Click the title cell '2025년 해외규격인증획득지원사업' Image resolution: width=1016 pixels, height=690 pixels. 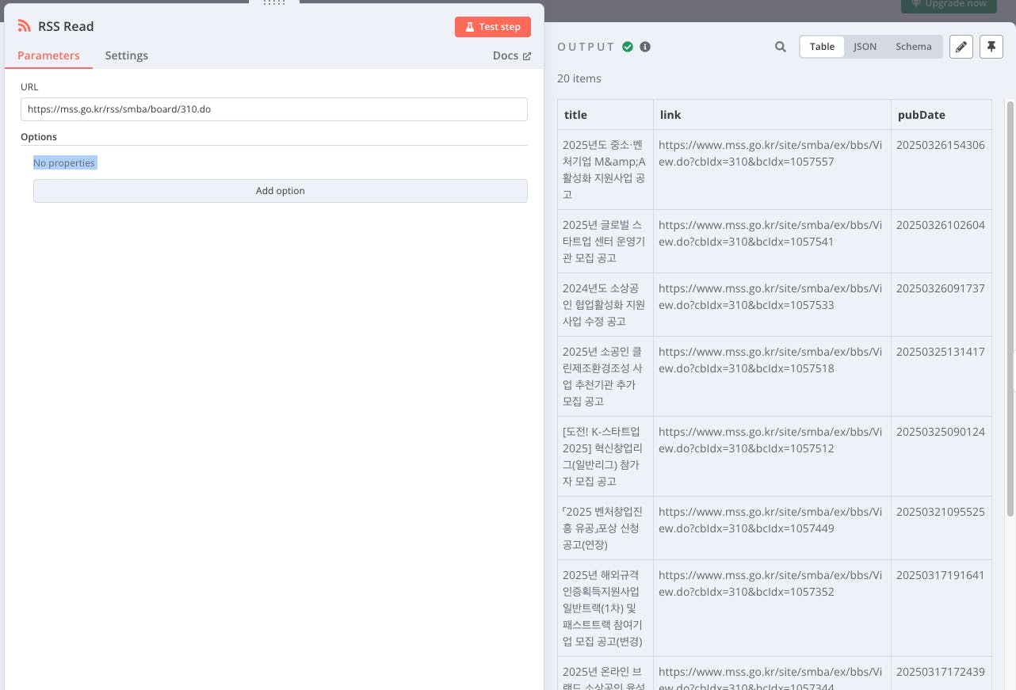pos(605,608)
